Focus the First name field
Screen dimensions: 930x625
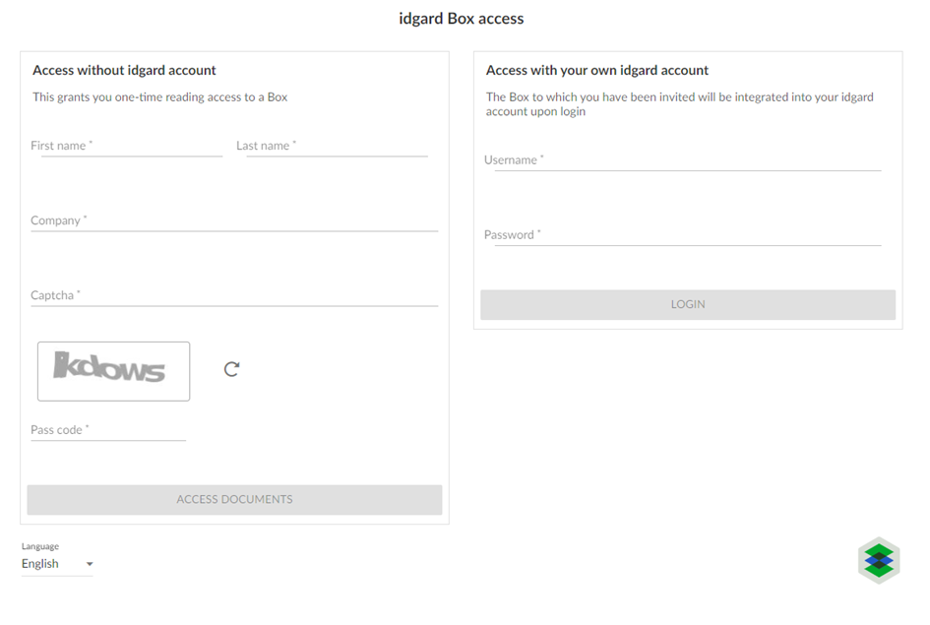point(126,146)
